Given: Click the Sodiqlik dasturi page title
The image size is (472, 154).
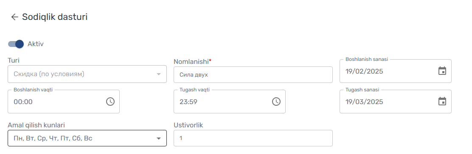Looking at the screenshot, I should [x=55, y=17].
